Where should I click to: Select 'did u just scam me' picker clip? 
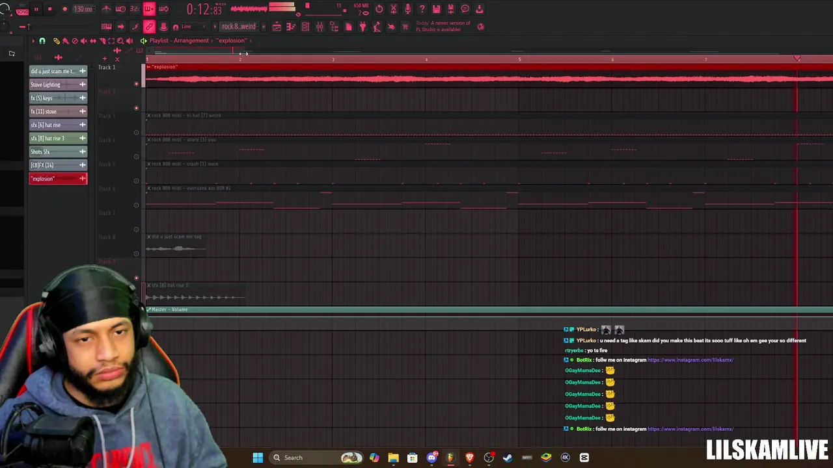(58, 71)
